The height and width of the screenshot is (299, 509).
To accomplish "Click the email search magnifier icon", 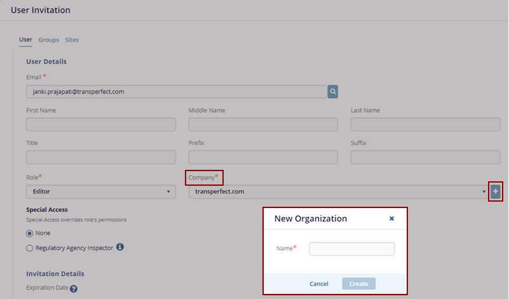I will 332,92.
